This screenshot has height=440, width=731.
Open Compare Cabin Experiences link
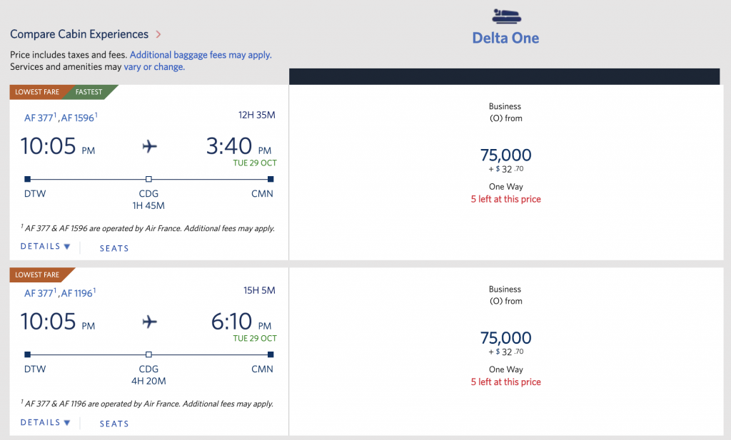click(79, 34)
